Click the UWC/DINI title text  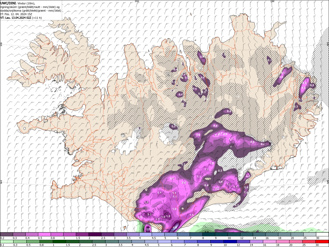point(8,3)
